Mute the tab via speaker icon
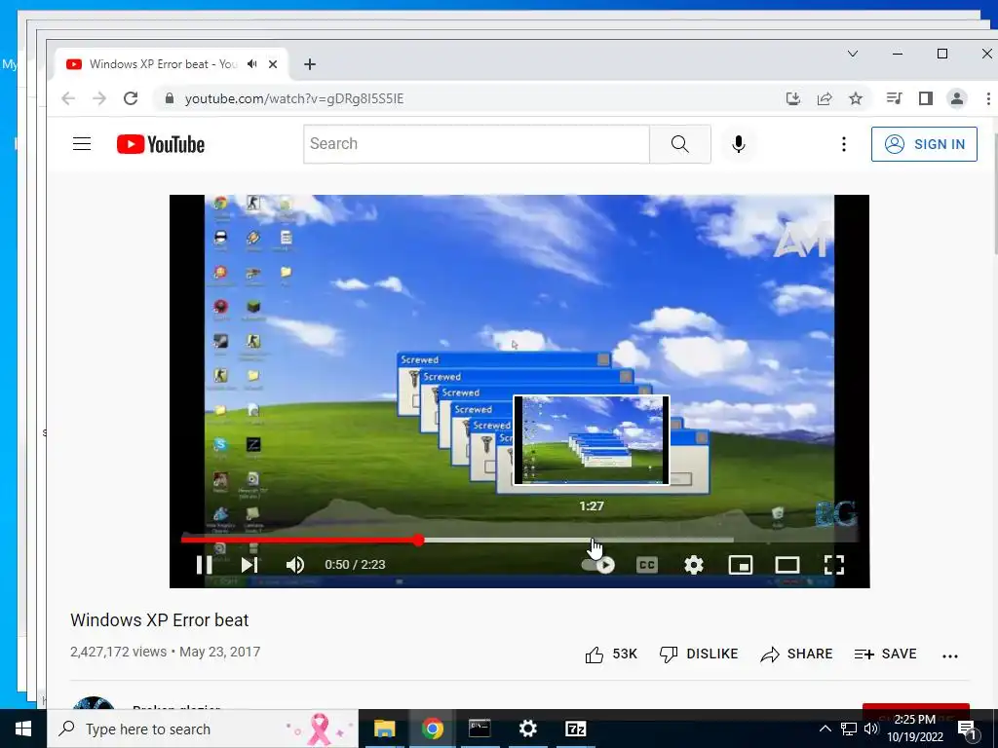This screenshot has height=748, width=998. coord(252,64)
